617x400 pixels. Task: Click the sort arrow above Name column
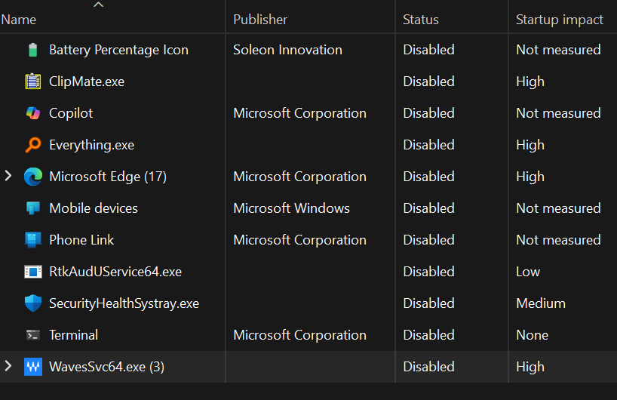pos(98,5)
